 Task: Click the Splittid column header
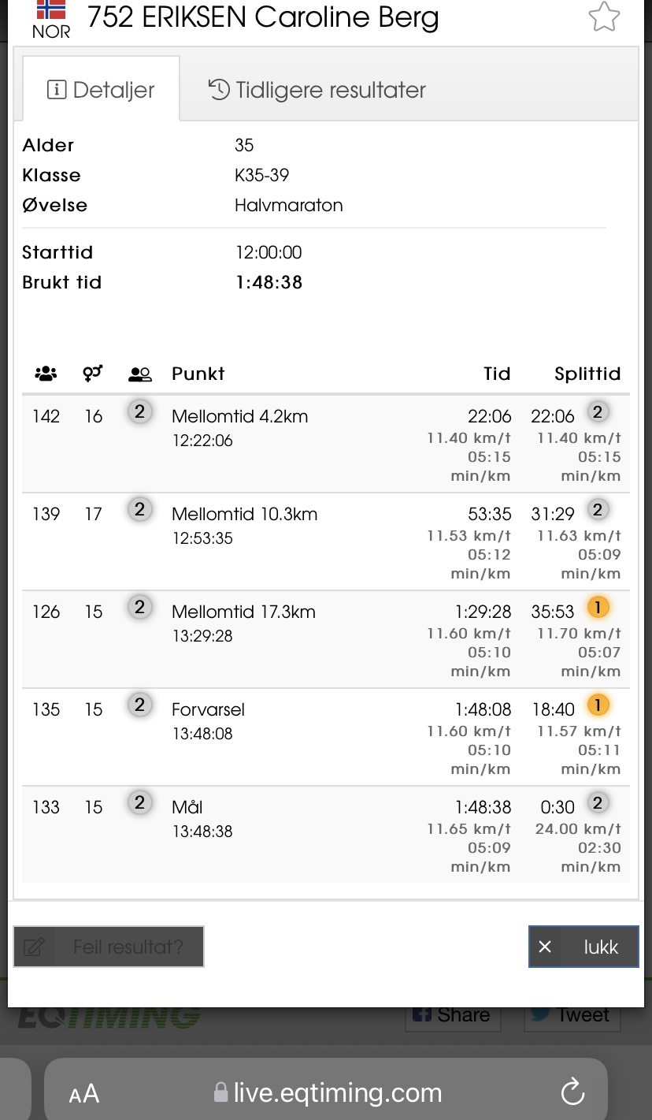click(587, 374)
